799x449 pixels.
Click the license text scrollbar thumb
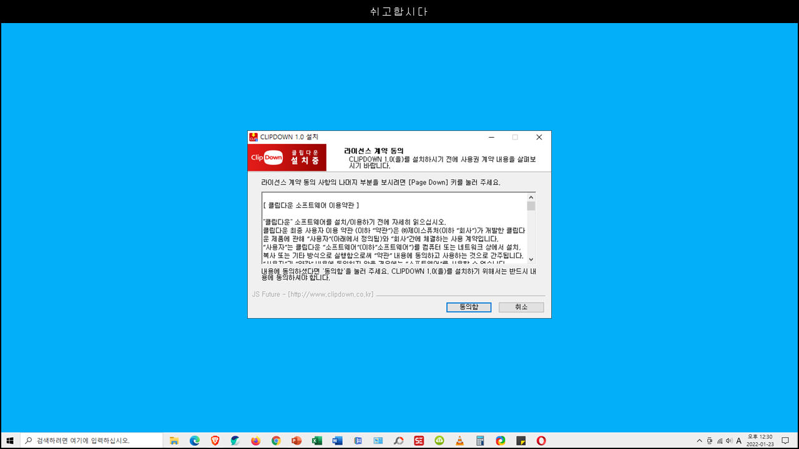[x=531, y=206]
